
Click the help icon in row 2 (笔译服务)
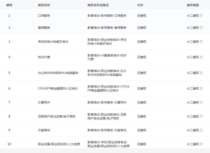coord(201,27)
